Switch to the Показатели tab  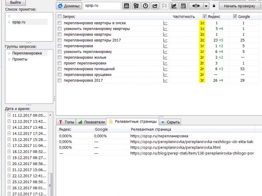pos(91,122)
